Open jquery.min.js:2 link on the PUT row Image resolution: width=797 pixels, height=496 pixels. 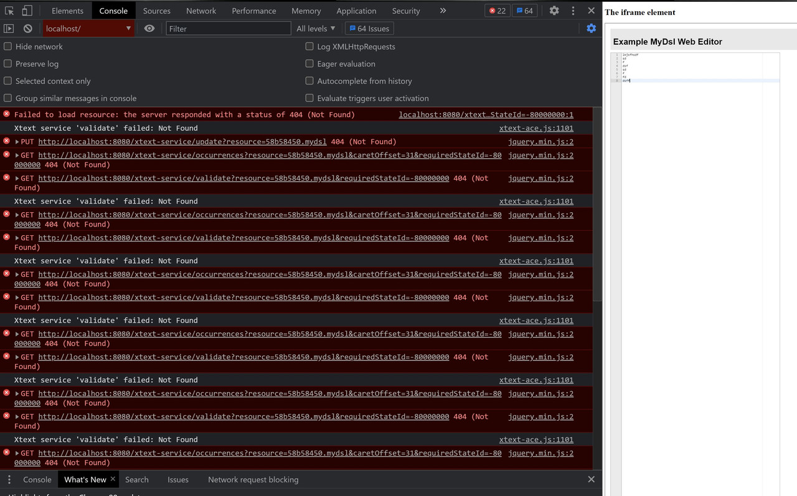(540, 142)
